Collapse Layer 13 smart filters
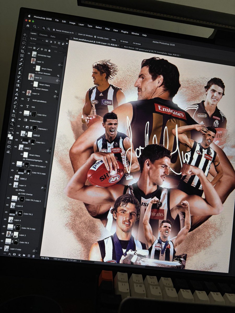 point(60,81)
